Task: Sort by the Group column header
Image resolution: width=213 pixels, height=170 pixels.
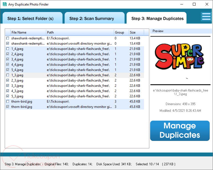Action: point(121,32)
